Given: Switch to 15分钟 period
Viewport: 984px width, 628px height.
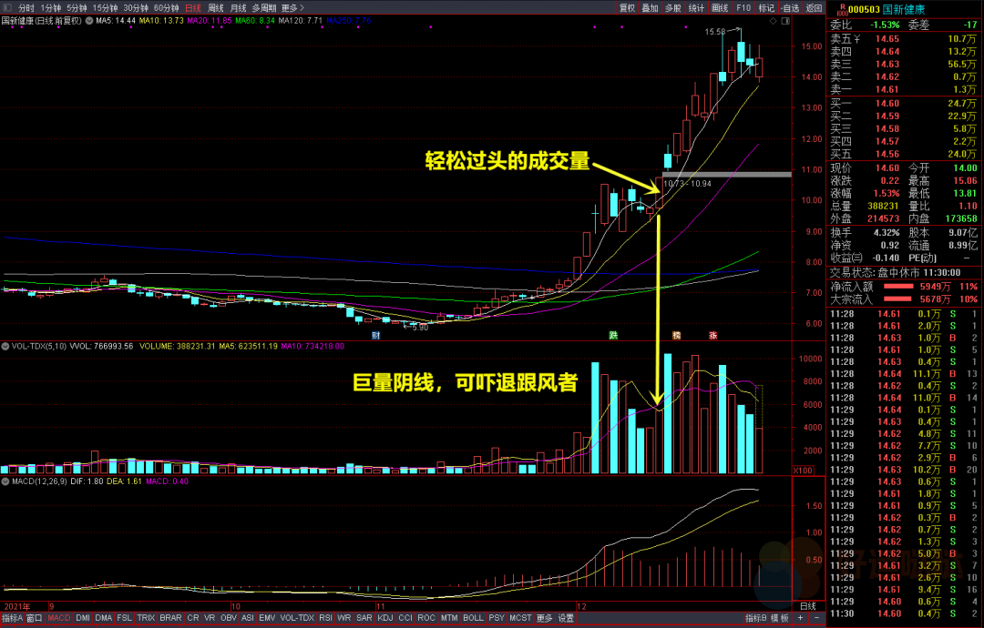Looking at the screenshot, I should point(105,7).
